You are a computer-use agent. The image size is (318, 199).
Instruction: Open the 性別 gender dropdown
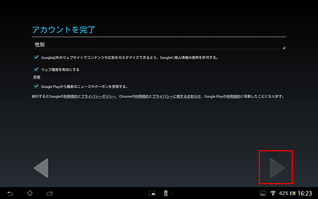tap(159, 45)
